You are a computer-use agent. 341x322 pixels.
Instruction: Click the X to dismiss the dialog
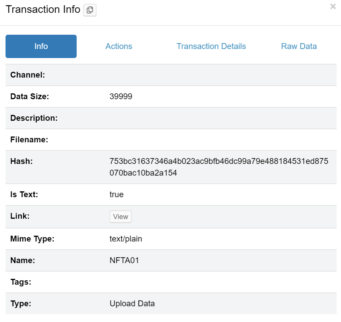[333, 6]
